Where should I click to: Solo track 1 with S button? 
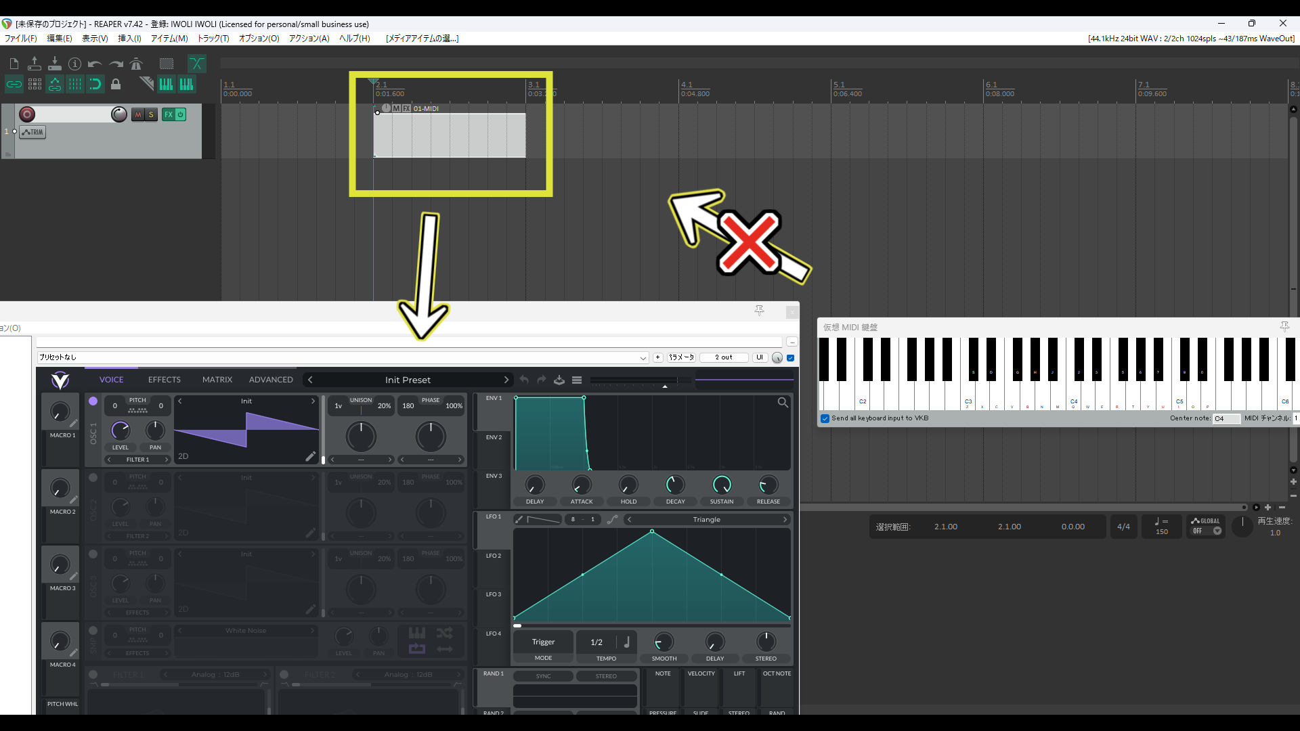click(x=151, y=114)
